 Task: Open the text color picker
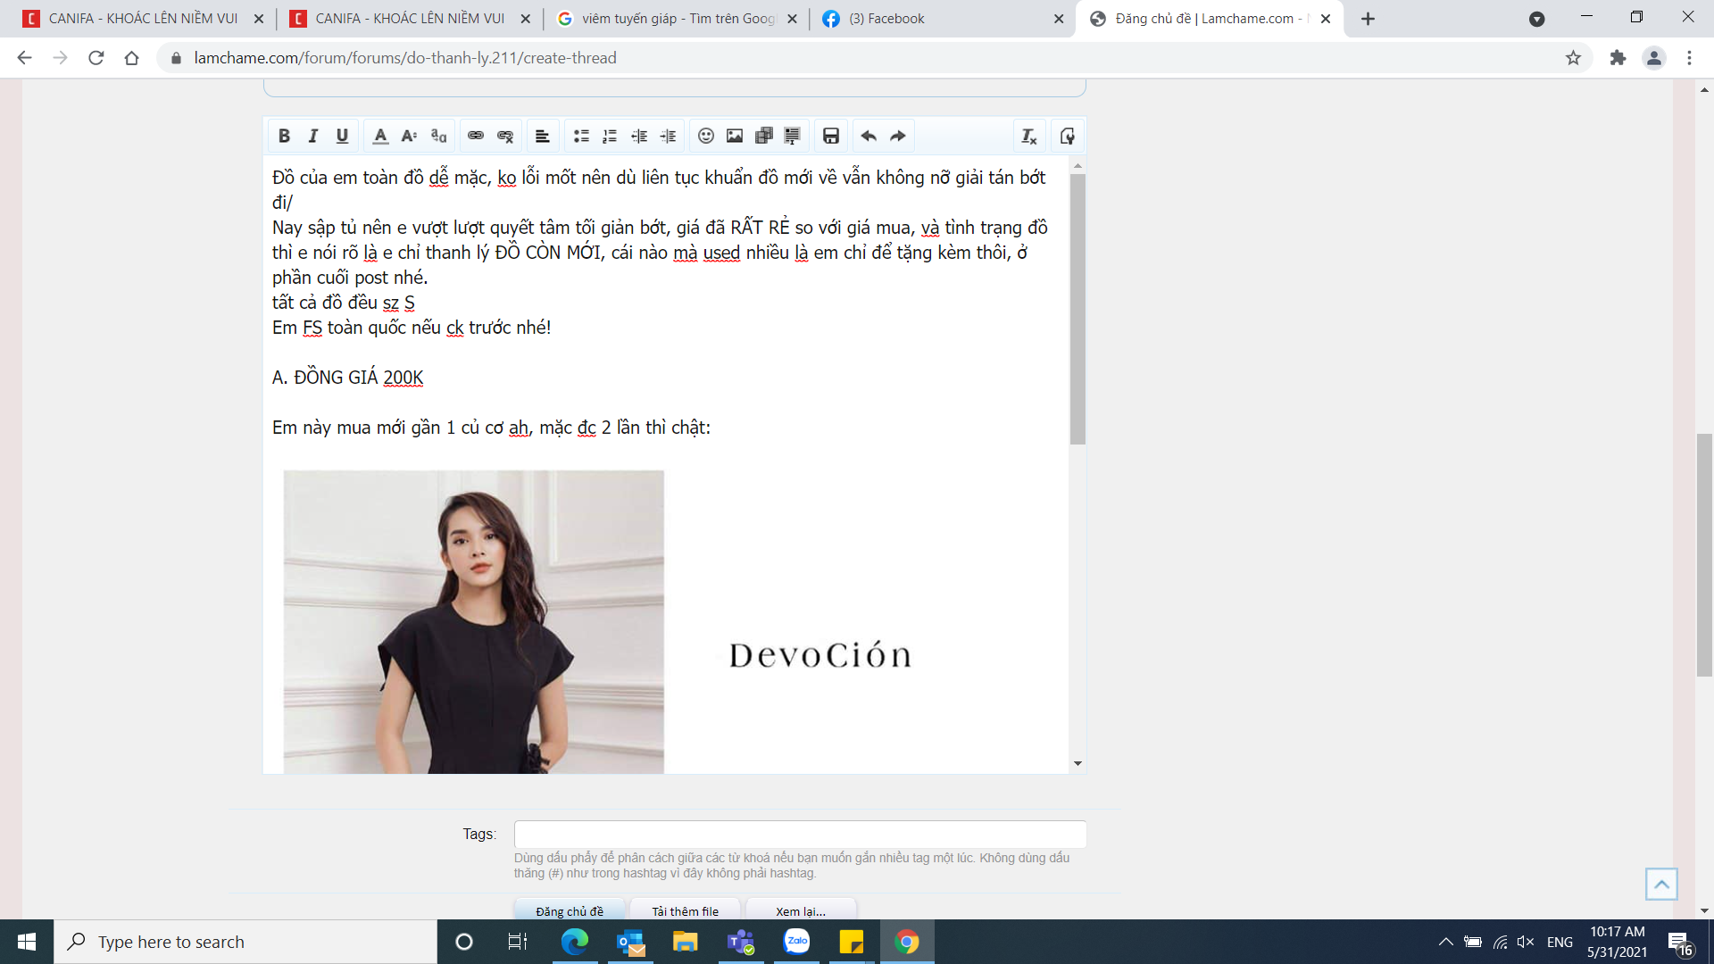380,136
